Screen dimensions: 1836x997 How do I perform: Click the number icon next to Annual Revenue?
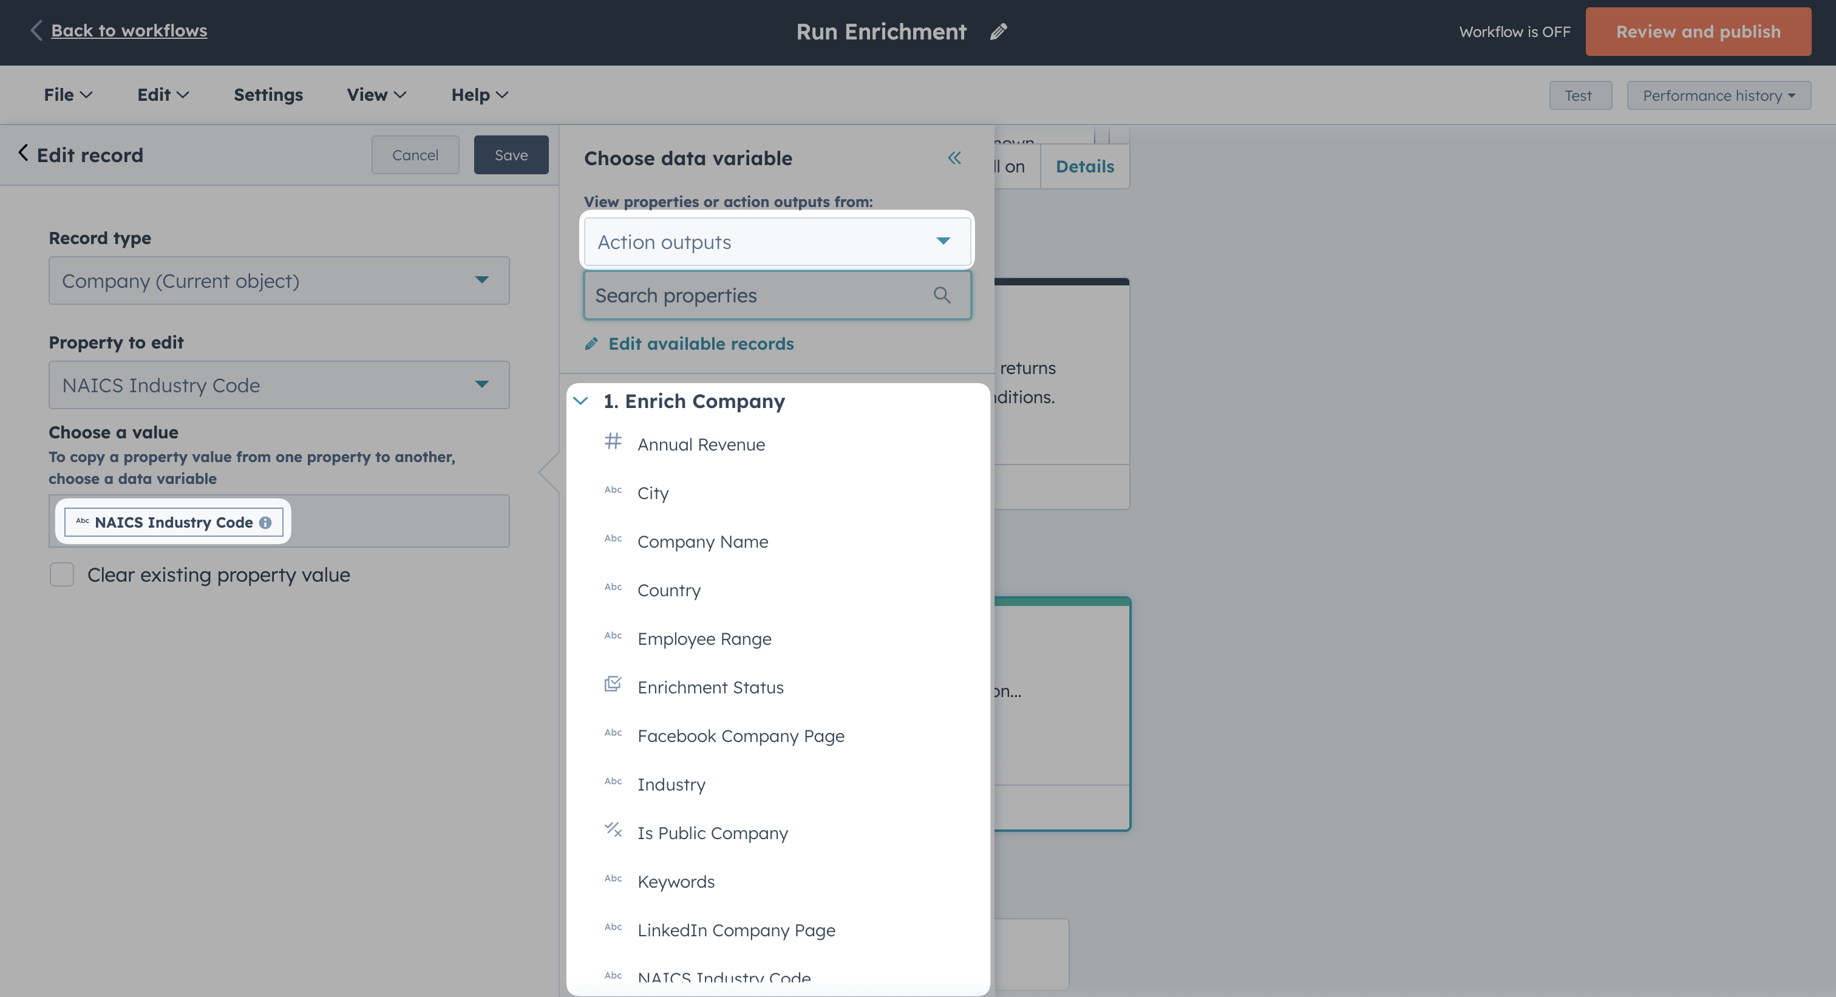(x=613, y=442)
